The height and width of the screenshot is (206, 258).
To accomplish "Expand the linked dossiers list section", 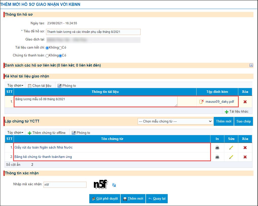I will [251, 65].
